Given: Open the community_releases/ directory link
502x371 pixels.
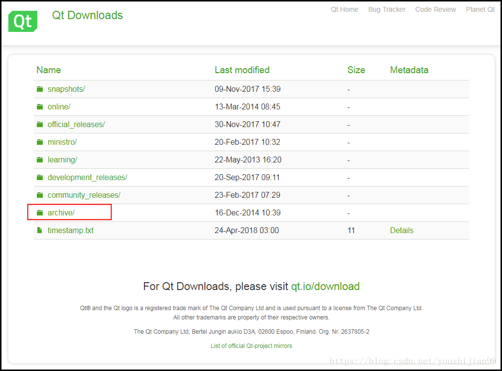Looking at the screenshot, I should pos(84,195).
